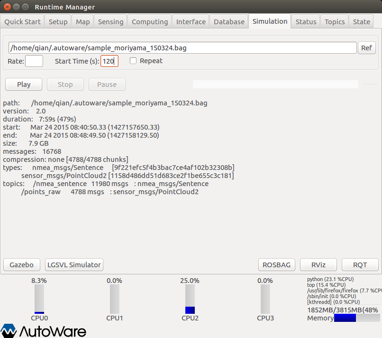The image size is (382, 338).
Task: Click the CPU0 usage bar
Action: (x=39, y=299)
